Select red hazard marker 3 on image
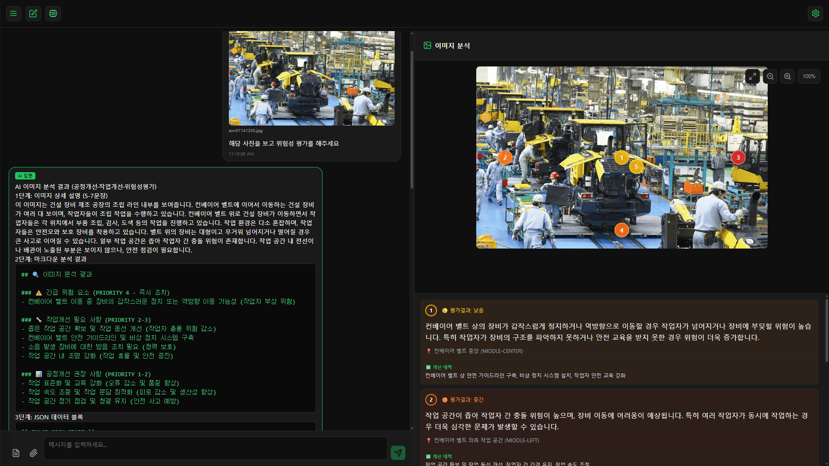Viewport: 829px width, 466px height. click(x=738, y=157)
